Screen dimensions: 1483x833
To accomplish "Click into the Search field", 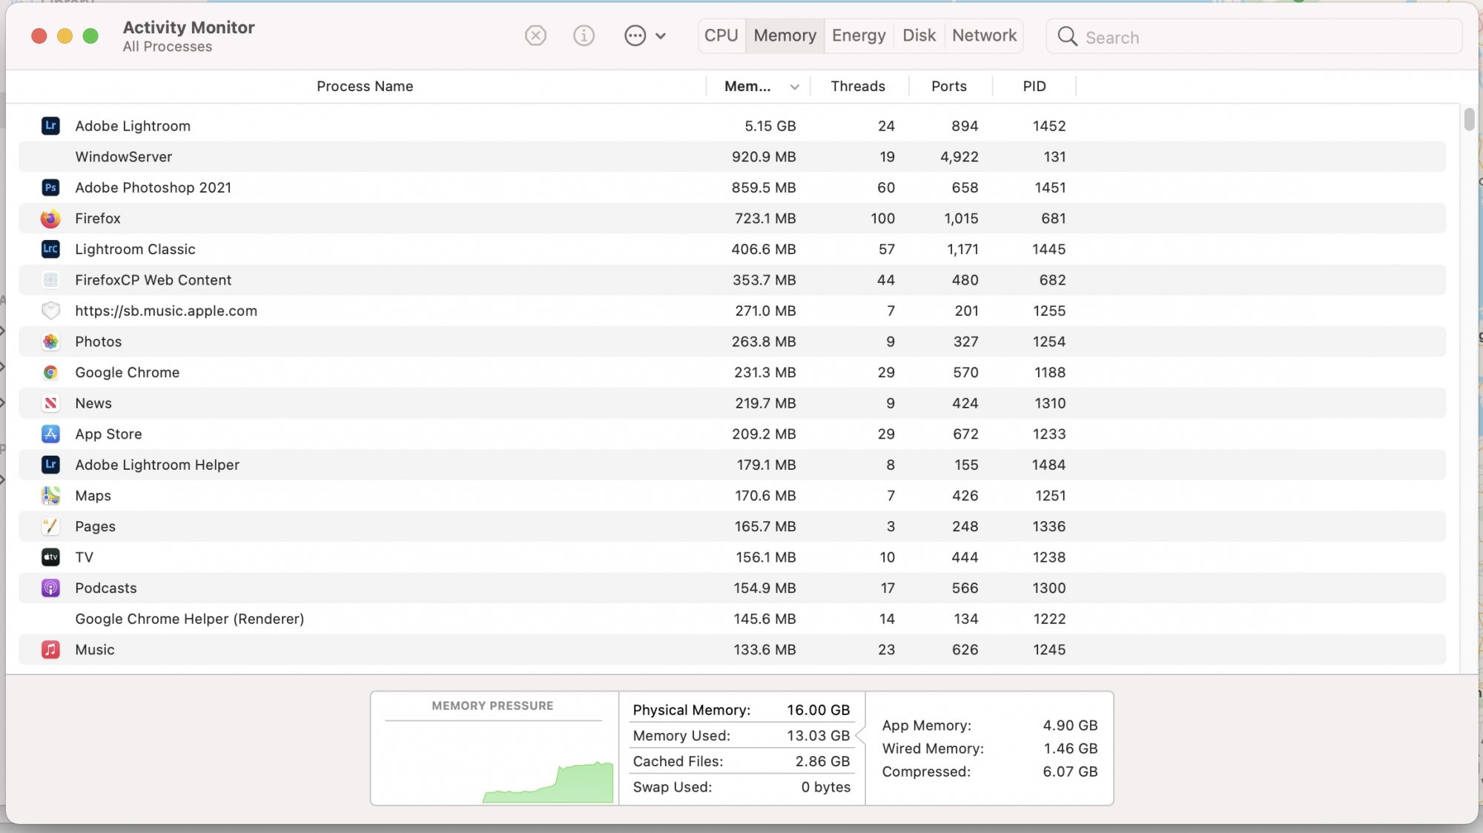I will pyautogui.click(x=1261, y=37).
